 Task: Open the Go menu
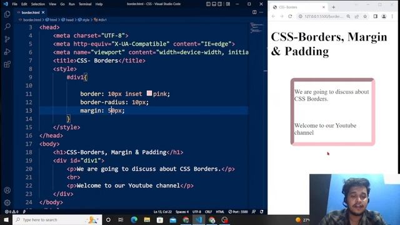[x=62, y=4]
